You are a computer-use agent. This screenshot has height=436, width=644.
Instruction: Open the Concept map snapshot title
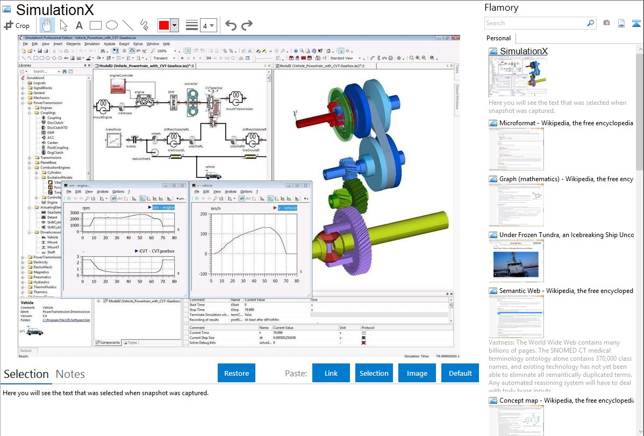pos(567,401)
